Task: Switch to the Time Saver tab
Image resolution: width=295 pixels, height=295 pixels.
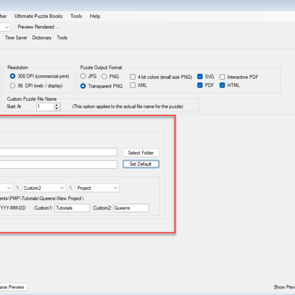Action: coord(16,38)
